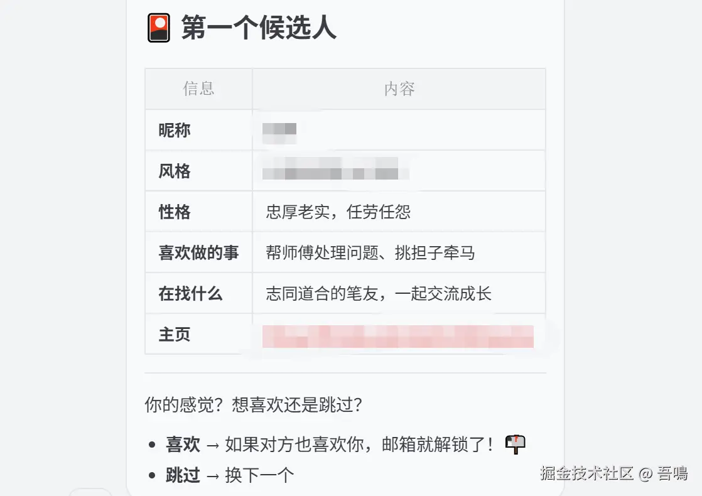Click the text 帮师傅处理问题、挑担子牵马
702x496 pixels.
click(x=370, y=252)
